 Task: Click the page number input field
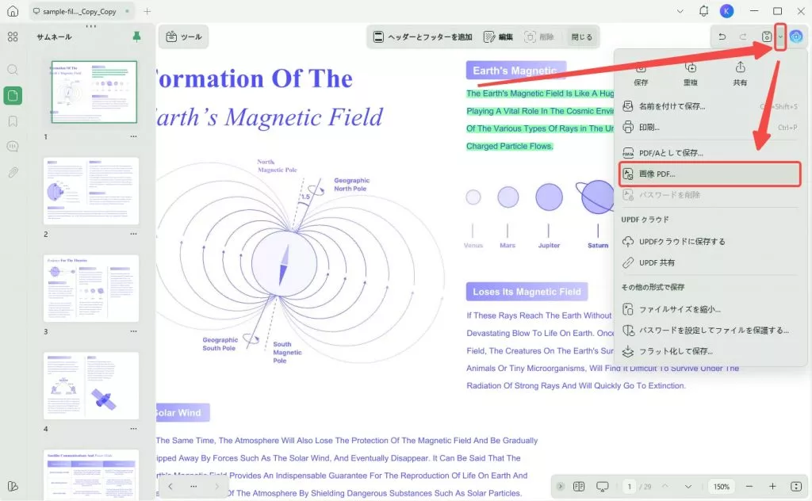pos(629,487)
